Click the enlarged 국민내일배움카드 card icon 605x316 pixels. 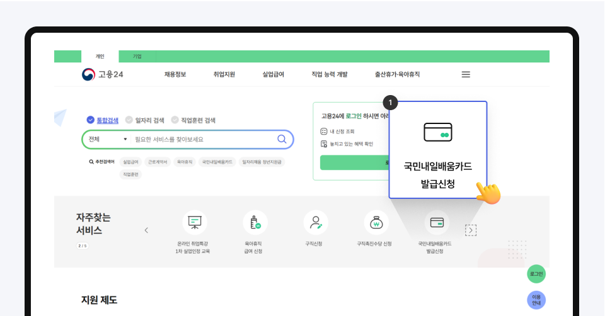[438, 132]
